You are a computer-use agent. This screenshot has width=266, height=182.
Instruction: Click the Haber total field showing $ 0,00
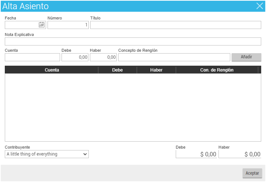(239, 154)
